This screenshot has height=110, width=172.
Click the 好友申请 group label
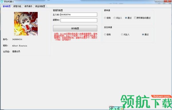[x=108, y=27]
